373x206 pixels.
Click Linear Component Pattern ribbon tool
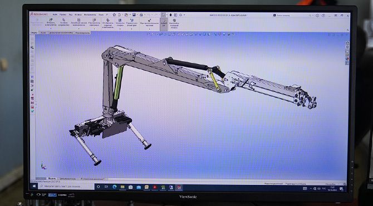(x=78, y=23)
